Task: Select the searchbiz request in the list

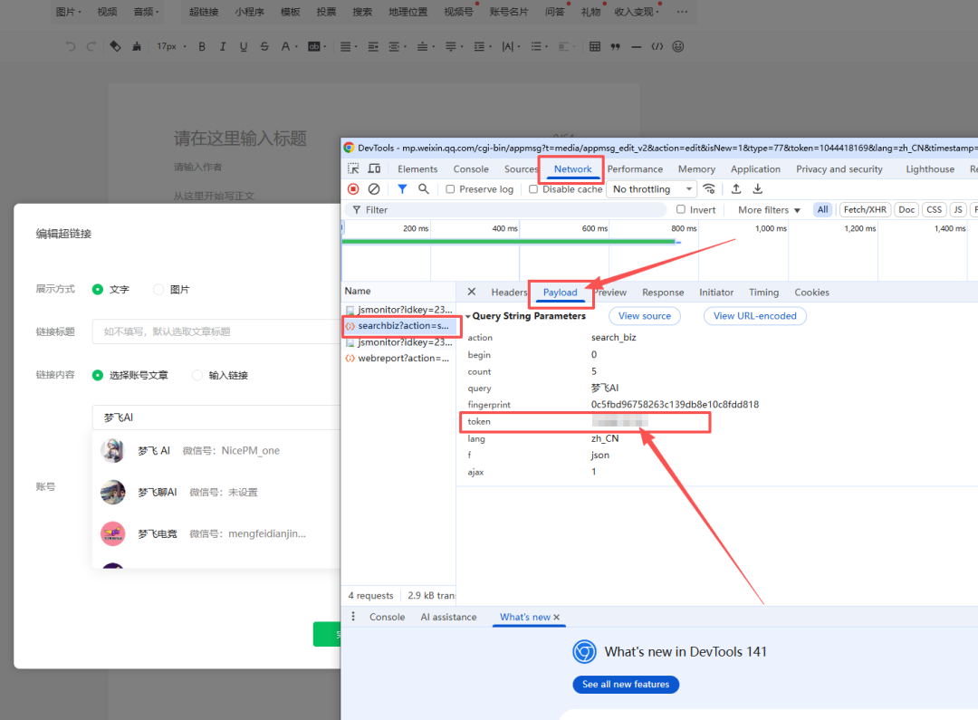Action: click(398, 326)
